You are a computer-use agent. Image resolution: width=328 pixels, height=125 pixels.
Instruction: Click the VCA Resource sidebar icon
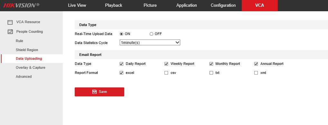coord(10,22)
